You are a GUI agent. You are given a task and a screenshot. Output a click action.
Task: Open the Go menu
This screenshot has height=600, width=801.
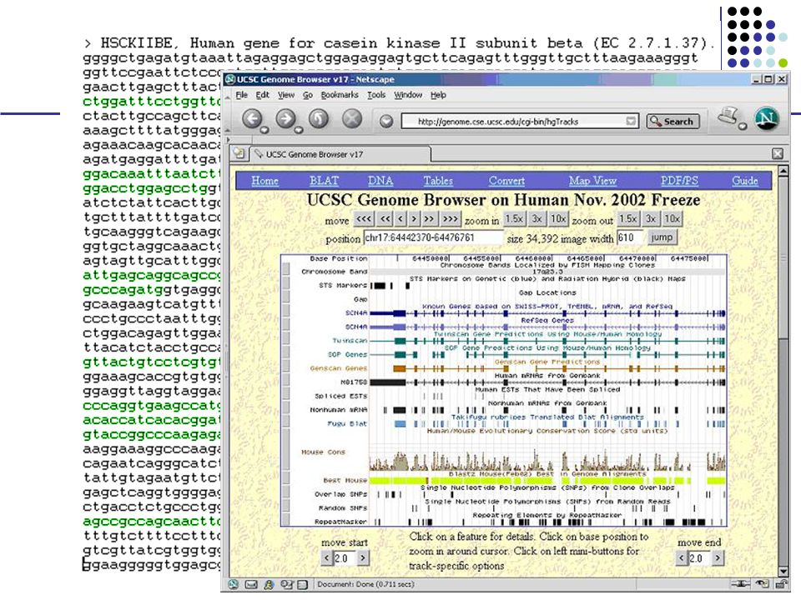click(308, 95)
